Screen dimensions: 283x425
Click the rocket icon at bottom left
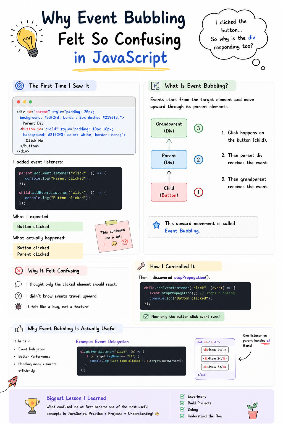(x=13, y=381)
